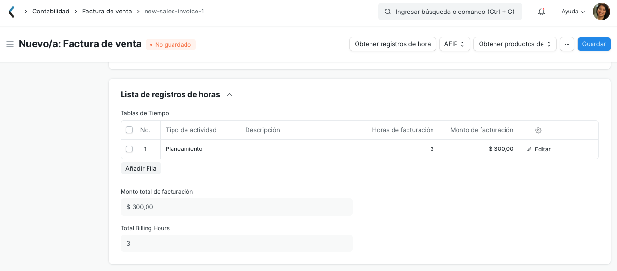
Task: Click the Total Billing Hours field
Action: (x=236, y=244)
